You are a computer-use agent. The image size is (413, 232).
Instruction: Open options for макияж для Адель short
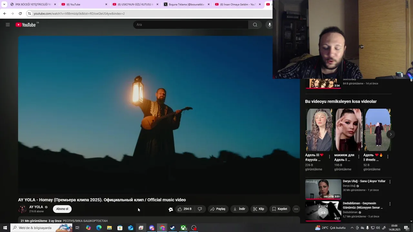359,157
